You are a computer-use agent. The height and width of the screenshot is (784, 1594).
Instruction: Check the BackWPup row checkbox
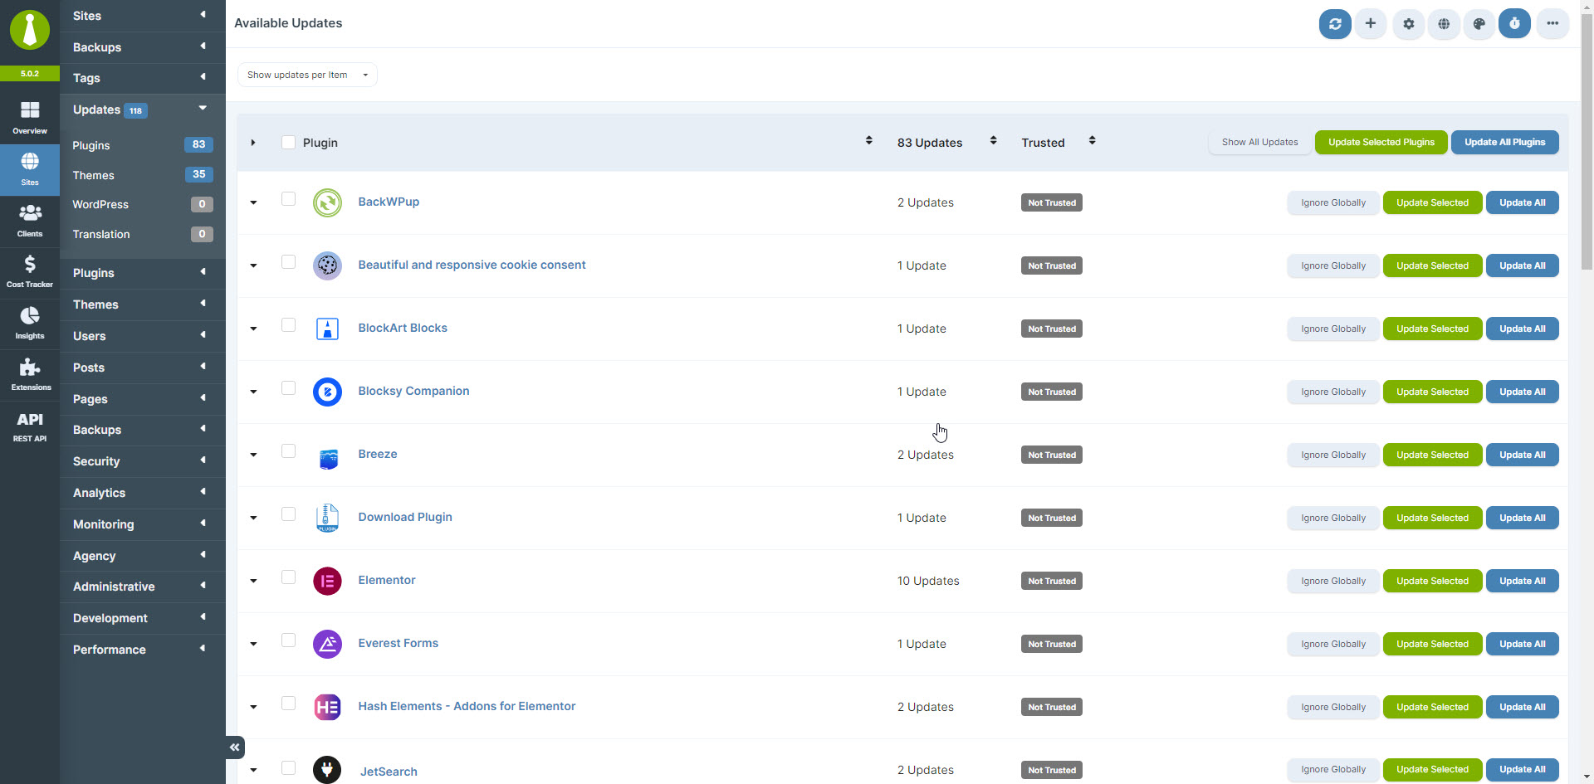pos(288,199)
